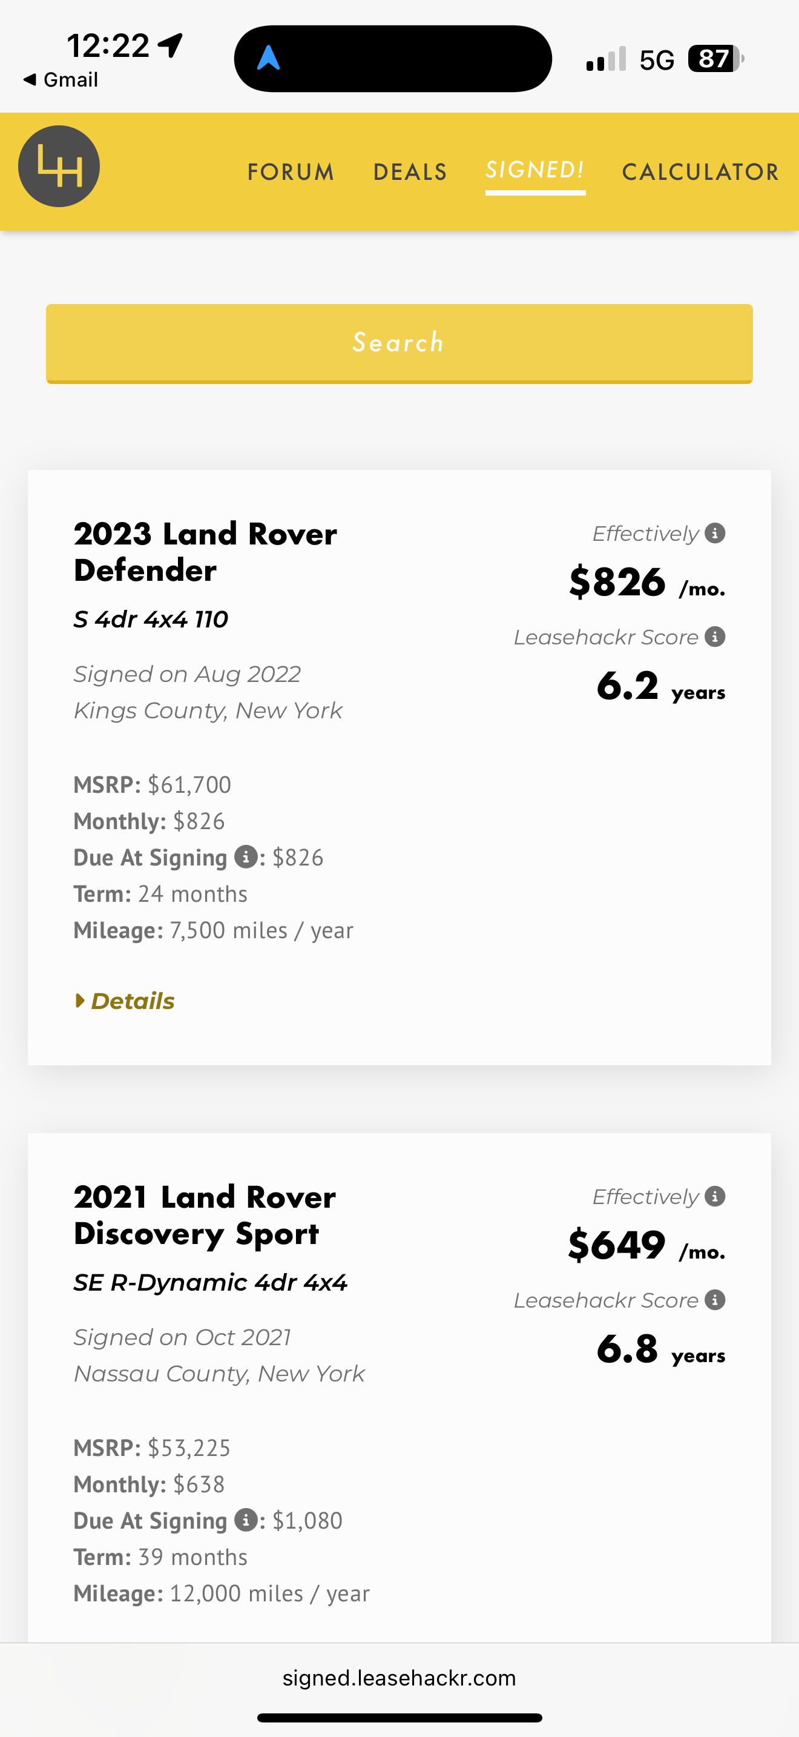Tap the 2023 Land Rover Defender title
This screenshot has height=1737, width=799.
click(x=205, y=552)
